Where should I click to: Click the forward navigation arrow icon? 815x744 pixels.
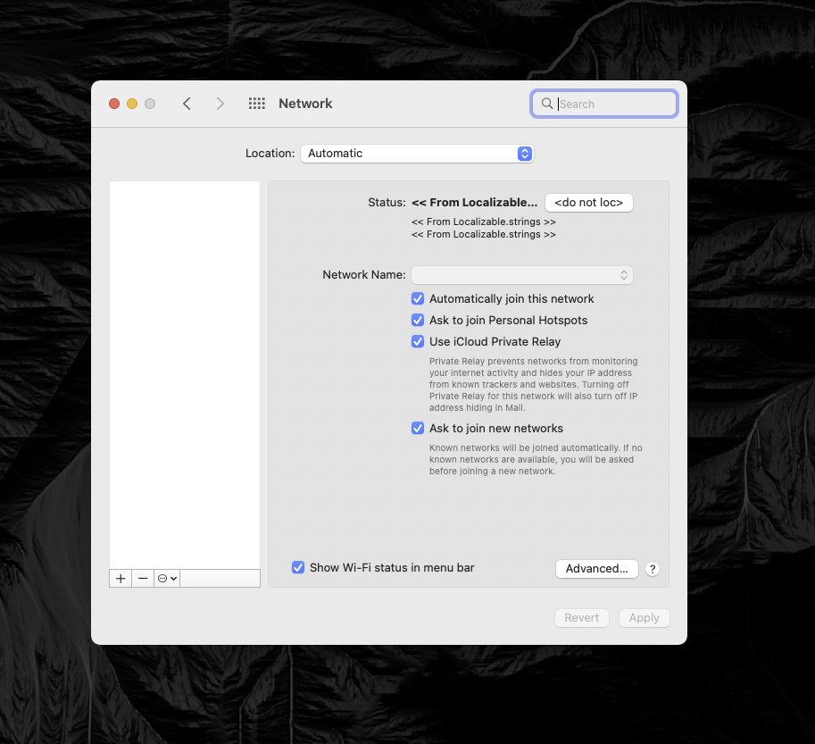(220, 103)
